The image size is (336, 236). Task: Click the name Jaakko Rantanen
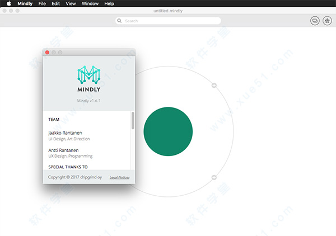[x=65, y=133]
